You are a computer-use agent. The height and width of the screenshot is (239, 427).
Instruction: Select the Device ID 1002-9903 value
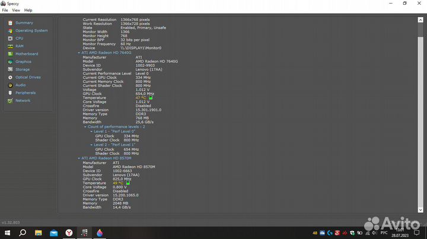pyautogui.click(x=145, y=66)
